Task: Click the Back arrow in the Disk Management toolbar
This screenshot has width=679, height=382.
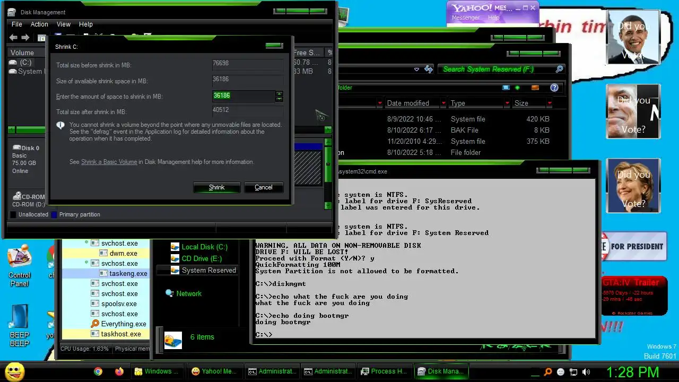Action: click(x=14, y=37)
